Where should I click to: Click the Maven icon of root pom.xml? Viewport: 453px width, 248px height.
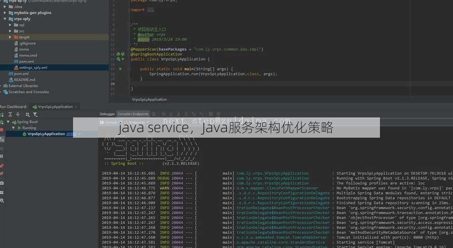pyautogui.click(x=11, y=74)
